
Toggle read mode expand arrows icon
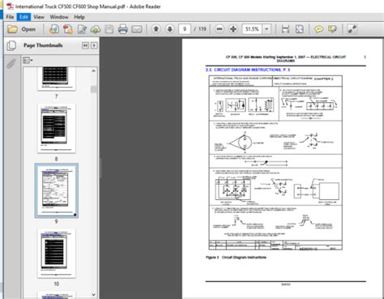point(352,29)
